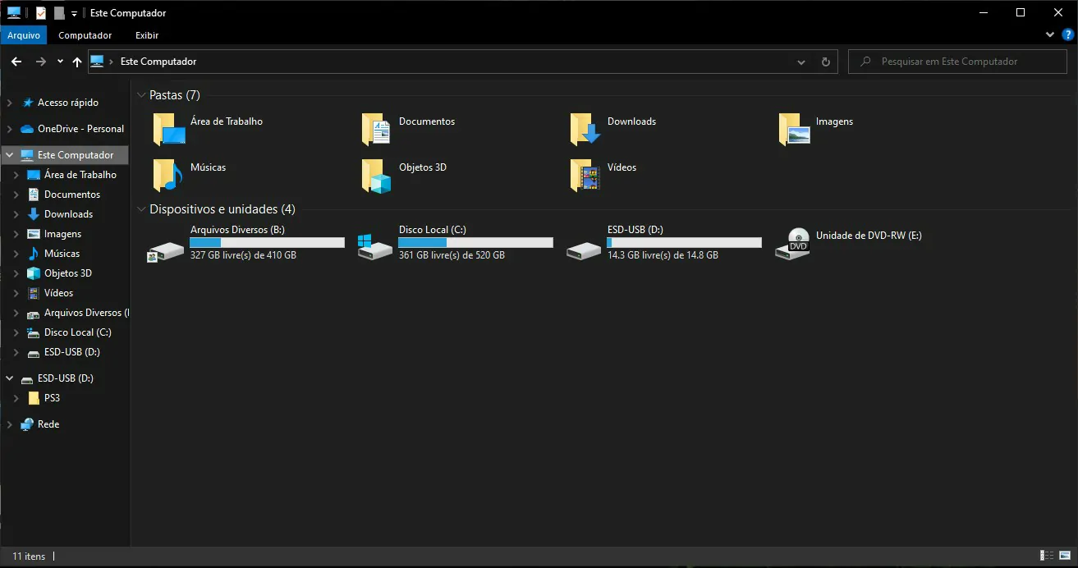Image resolution: width=1078 pixels, height=568 pixels.
Task: Open the Downloads folder icon in Pastas
Action: [x=586, y=130]
